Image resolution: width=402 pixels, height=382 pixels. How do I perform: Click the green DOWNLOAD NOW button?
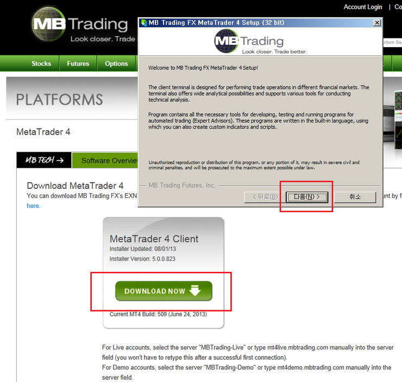[x=164, y=291]
